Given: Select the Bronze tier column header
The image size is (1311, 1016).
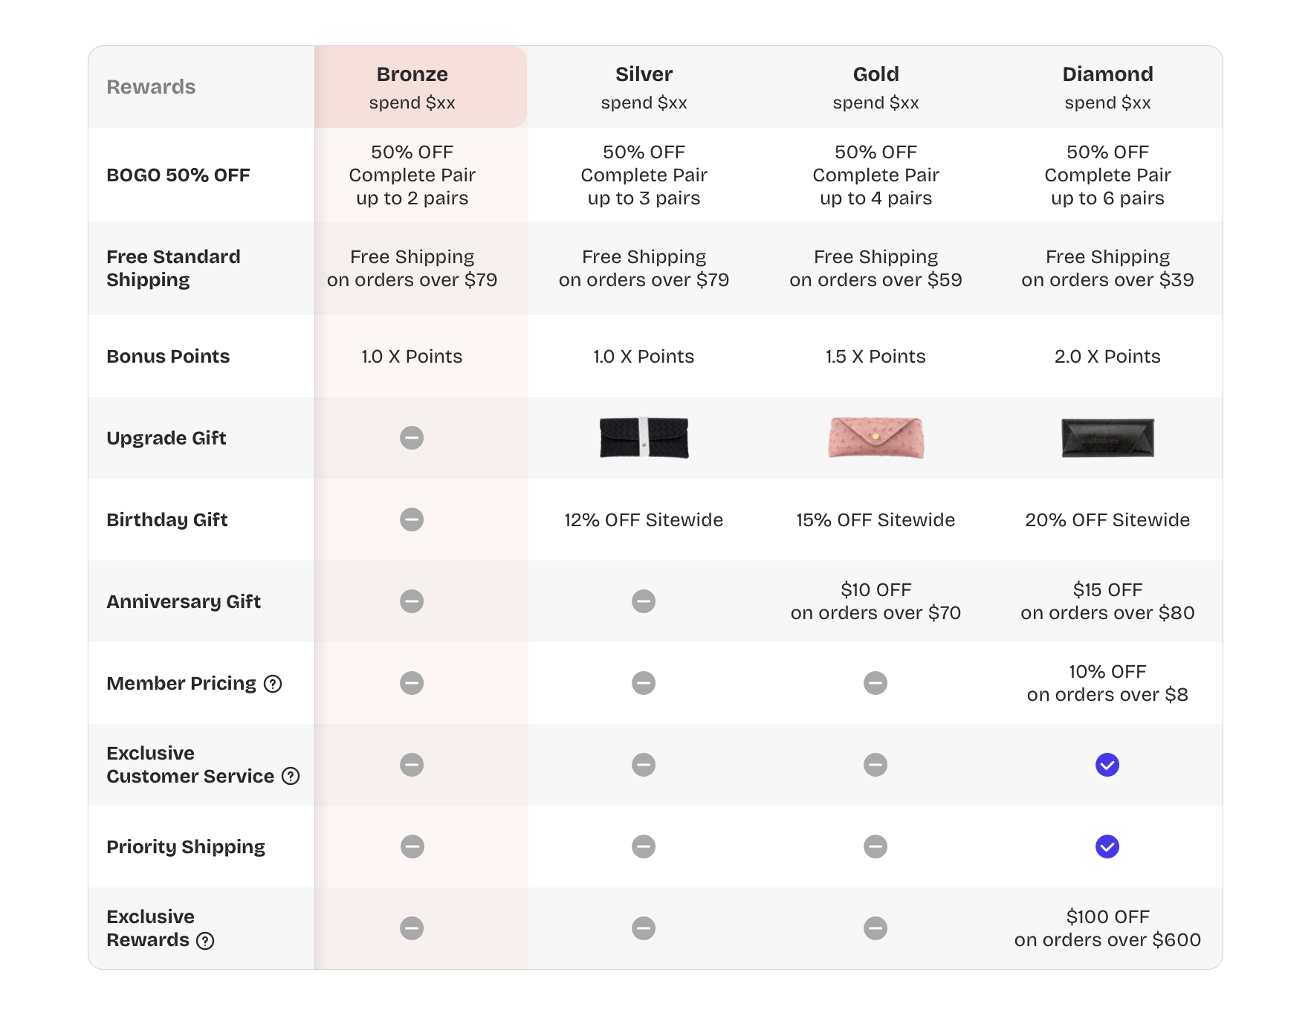Looking at the screenshot, I should (412, 87).
